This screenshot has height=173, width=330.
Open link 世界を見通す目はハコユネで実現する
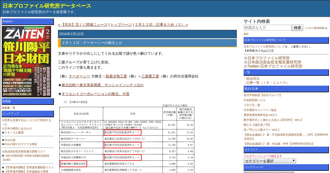click(x=28, y=120)
